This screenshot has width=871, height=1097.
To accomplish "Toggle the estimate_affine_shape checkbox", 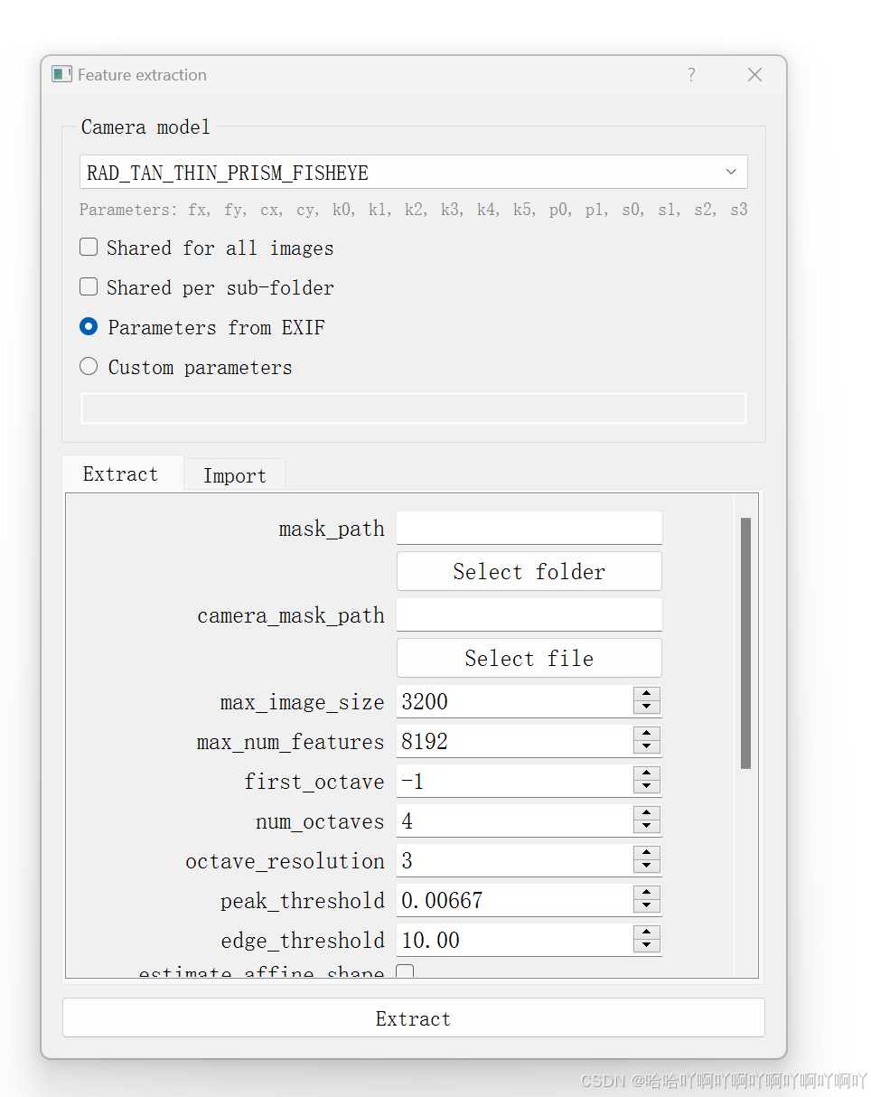I will tap(406, 972).
